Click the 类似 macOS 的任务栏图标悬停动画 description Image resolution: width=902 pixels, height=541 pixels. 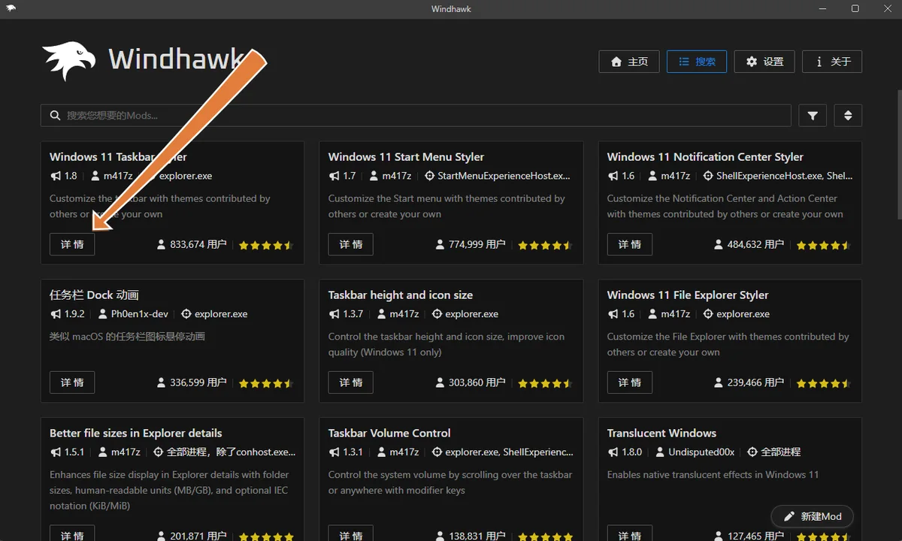(127, 337)
